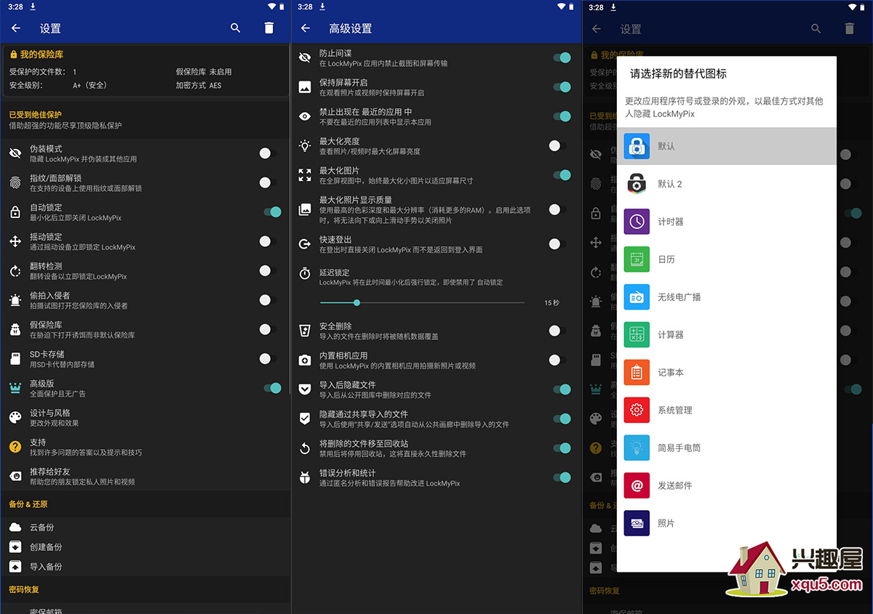Tap 延迟锁定 stopwatch icon

click(305, 274)
